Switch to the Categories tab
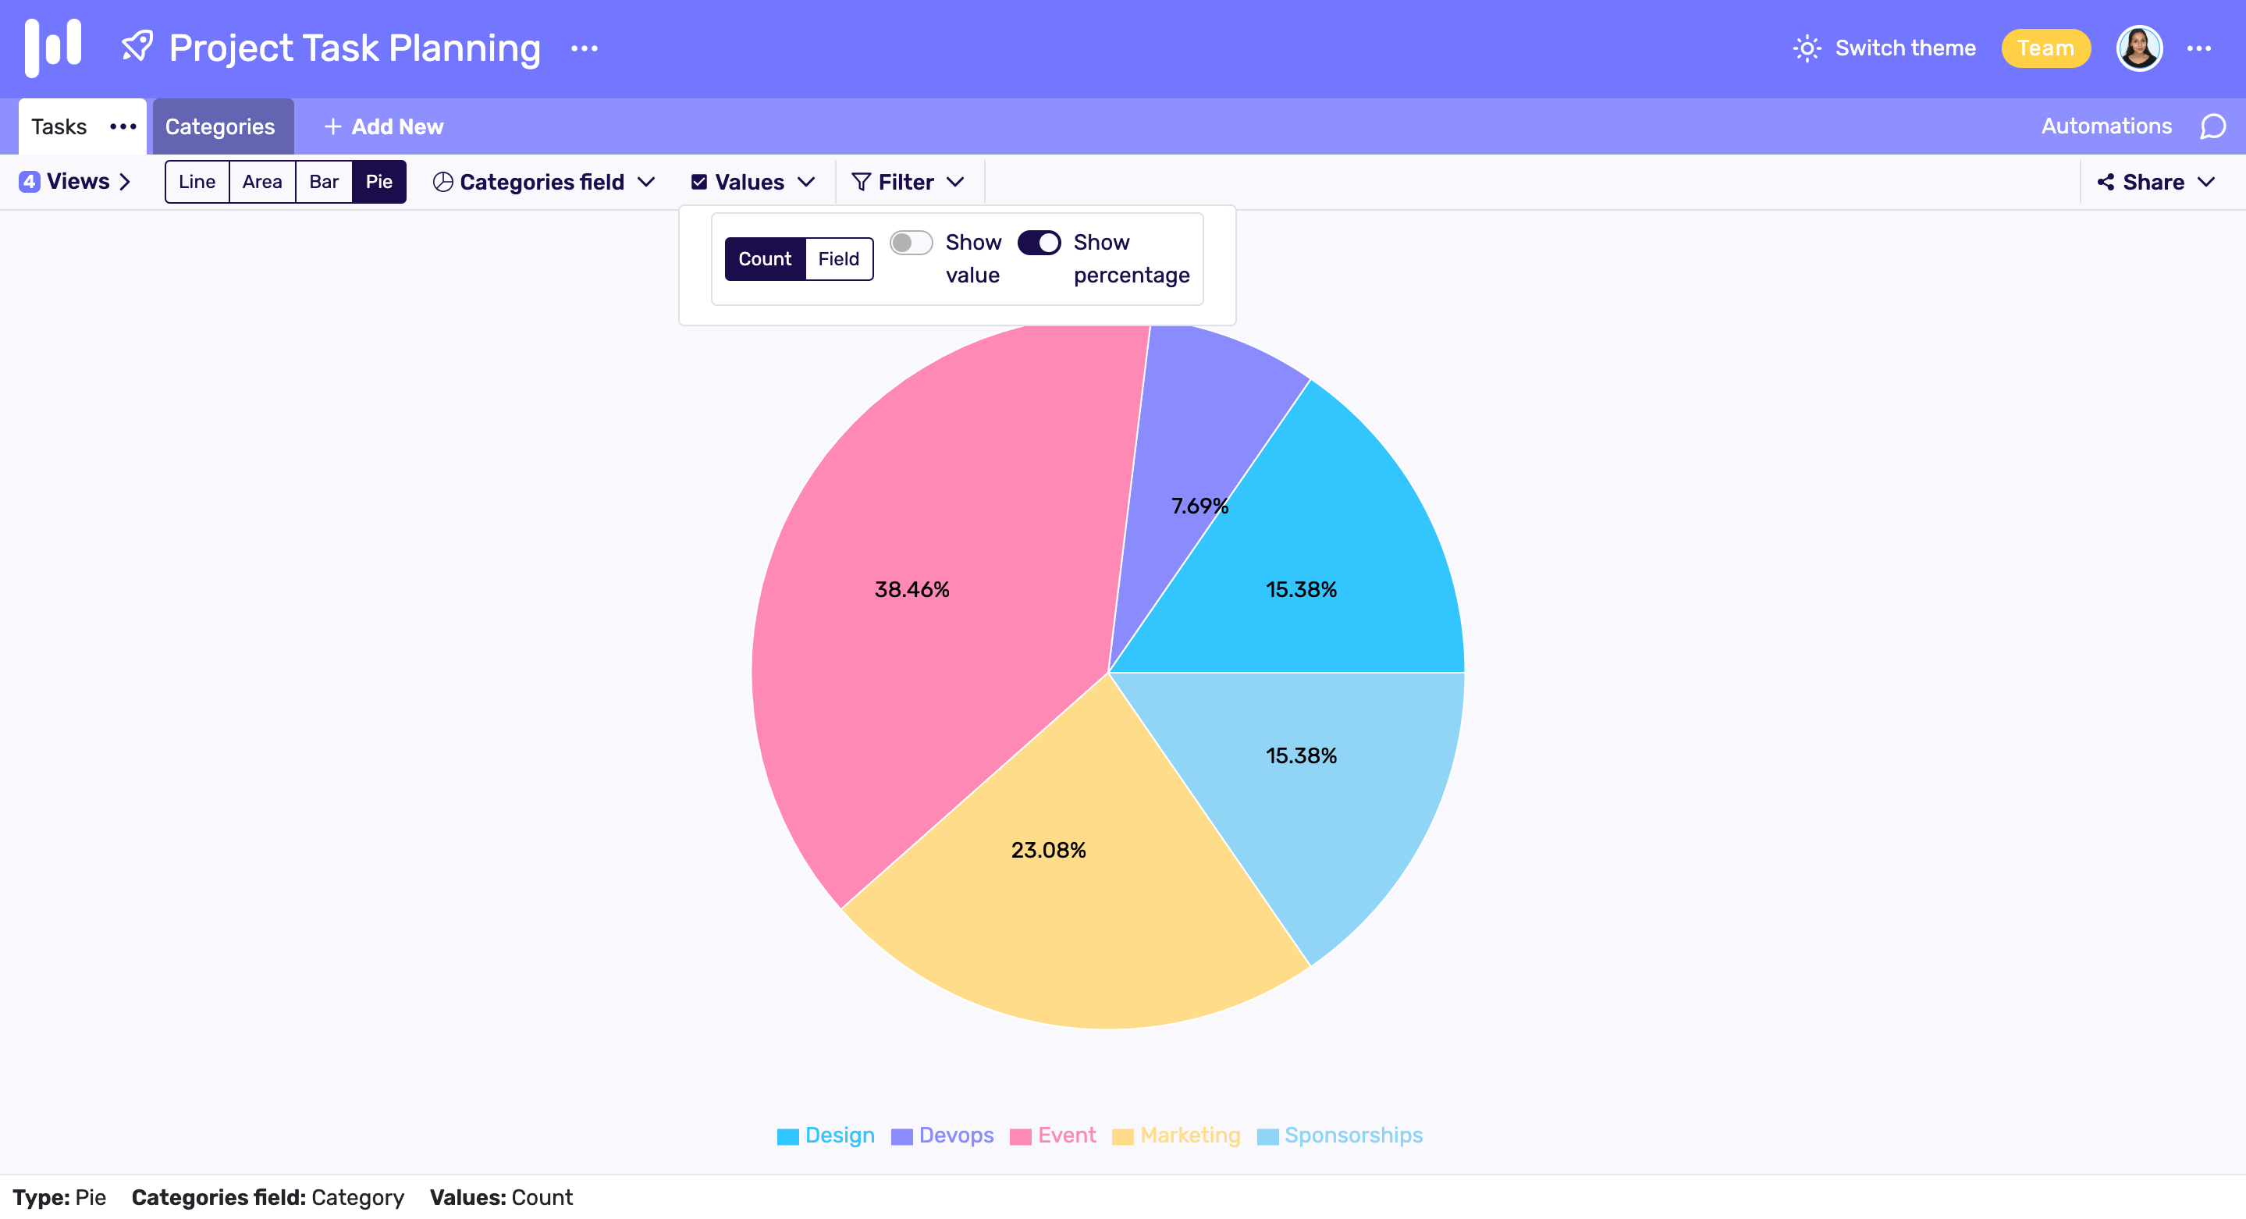Image resolution: width=2246 pixels, height=1219 pixels. [x=220, y=126]
